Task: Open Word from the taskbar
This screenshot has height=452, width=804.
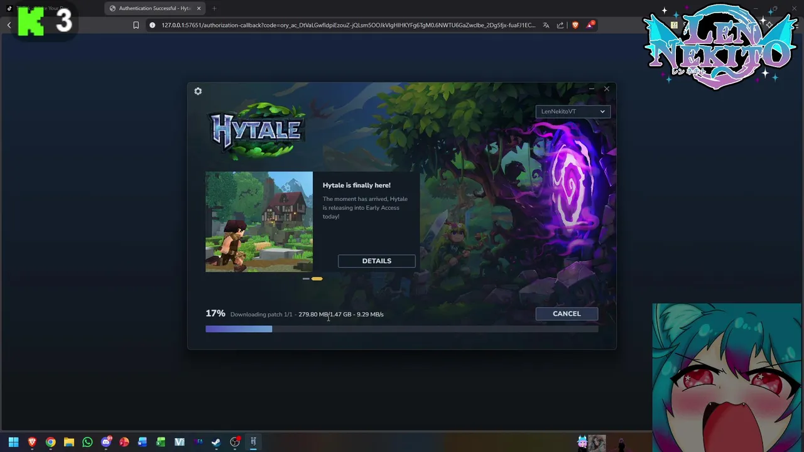Action: coord(143,442)
